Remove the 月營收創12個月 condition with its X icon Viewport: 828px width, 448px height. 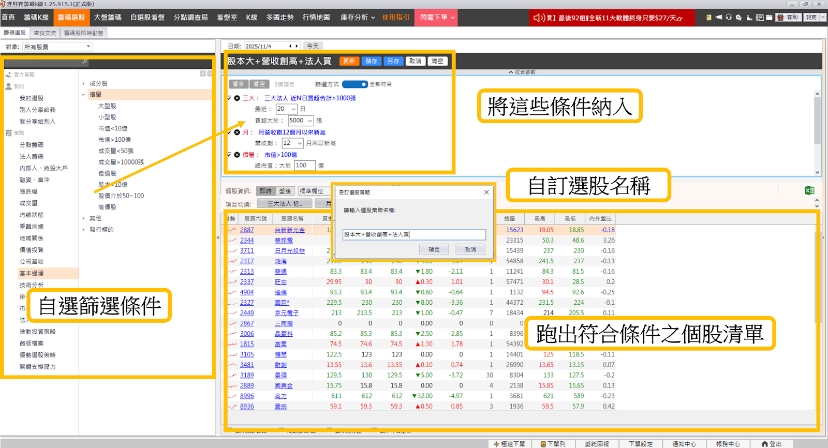point(237,132)
